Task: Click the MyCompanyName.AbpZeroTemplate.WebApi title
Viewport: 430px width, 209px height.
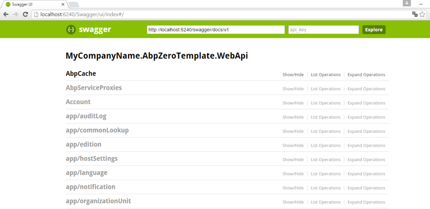Action: tap(157, 56)
